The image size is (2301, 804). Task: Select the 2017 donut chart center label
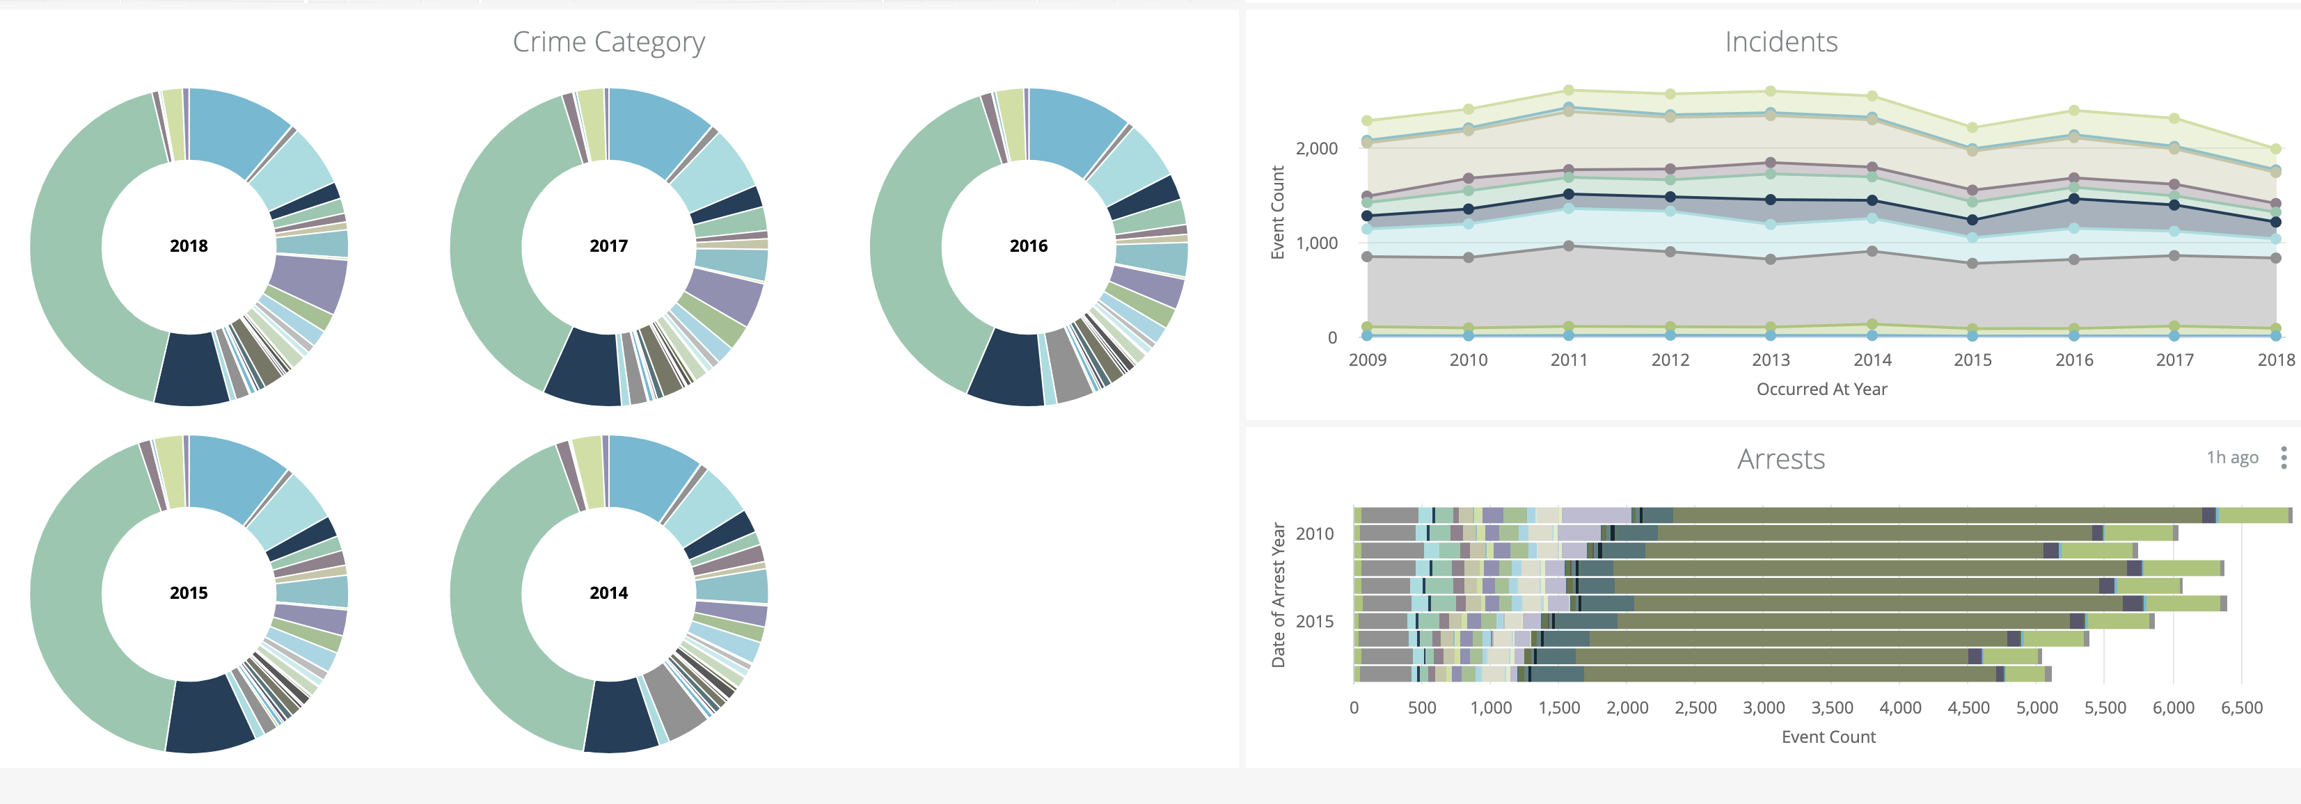608,246
